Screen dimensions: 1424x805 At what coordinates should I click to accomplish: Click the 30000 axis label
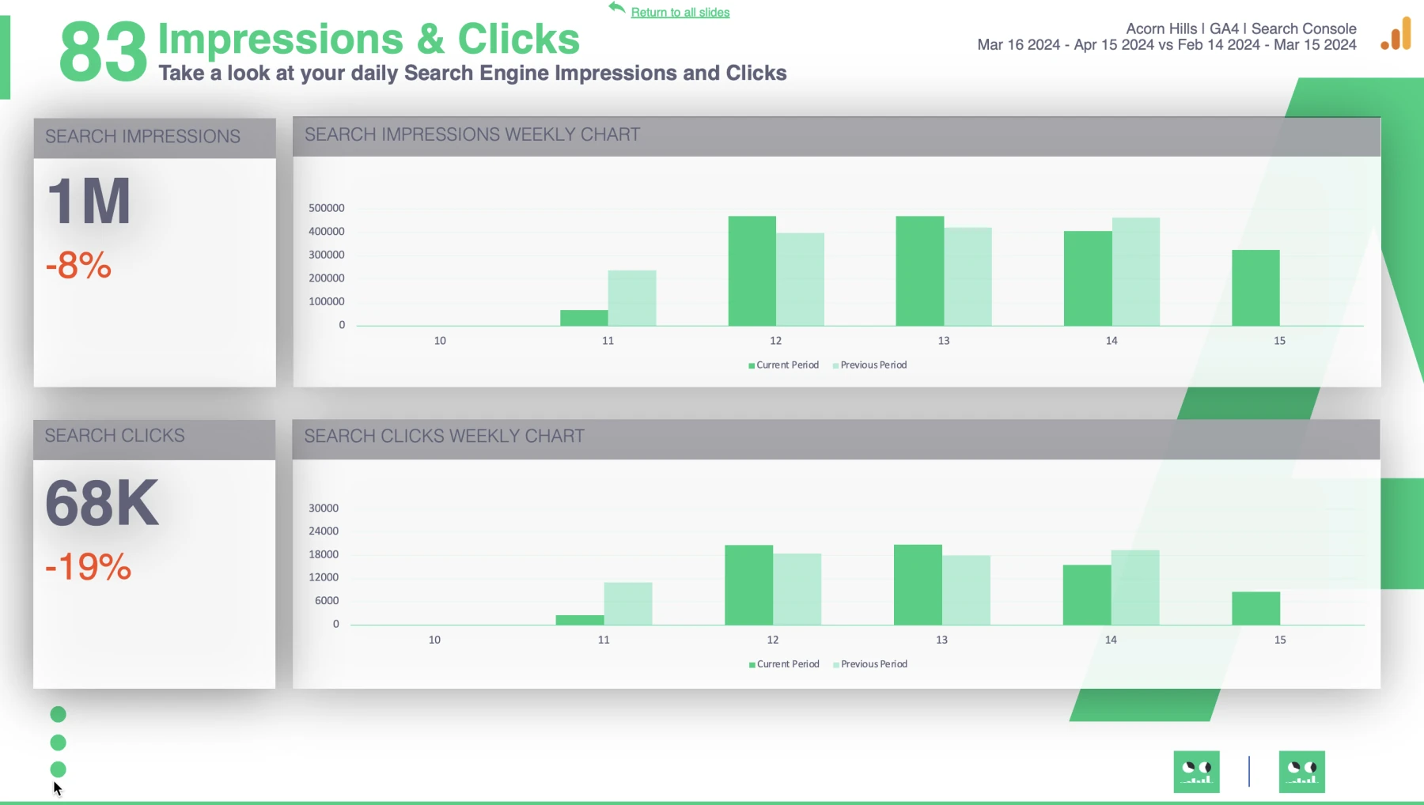pyautogui.click(x=324, y=508)
